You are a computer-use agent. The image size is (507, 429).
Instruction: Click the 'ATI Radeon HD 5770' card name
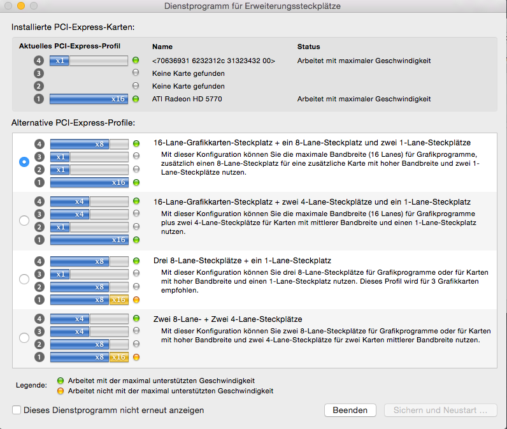(x=187, y=99)
